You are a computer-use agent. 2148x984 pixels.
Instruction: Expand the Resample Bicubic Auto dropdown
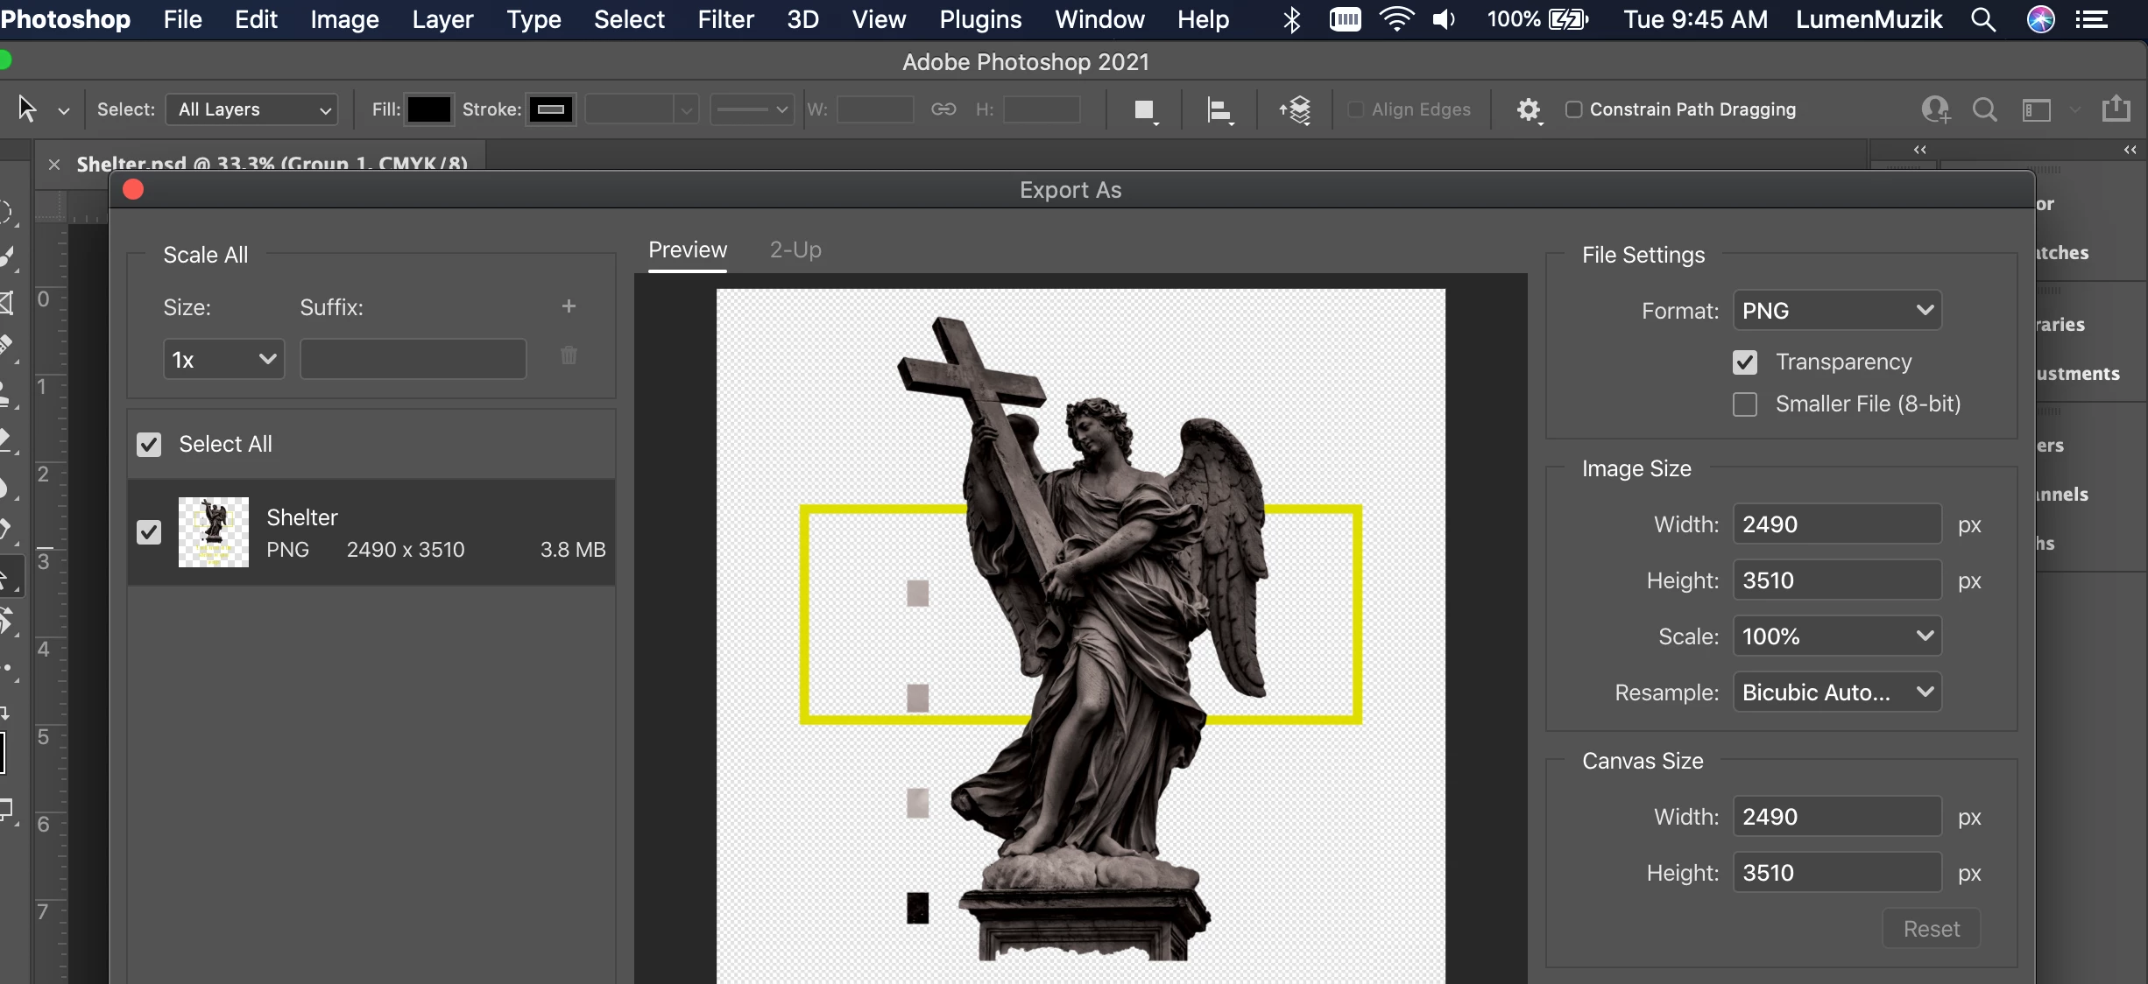click(1836, 692)
